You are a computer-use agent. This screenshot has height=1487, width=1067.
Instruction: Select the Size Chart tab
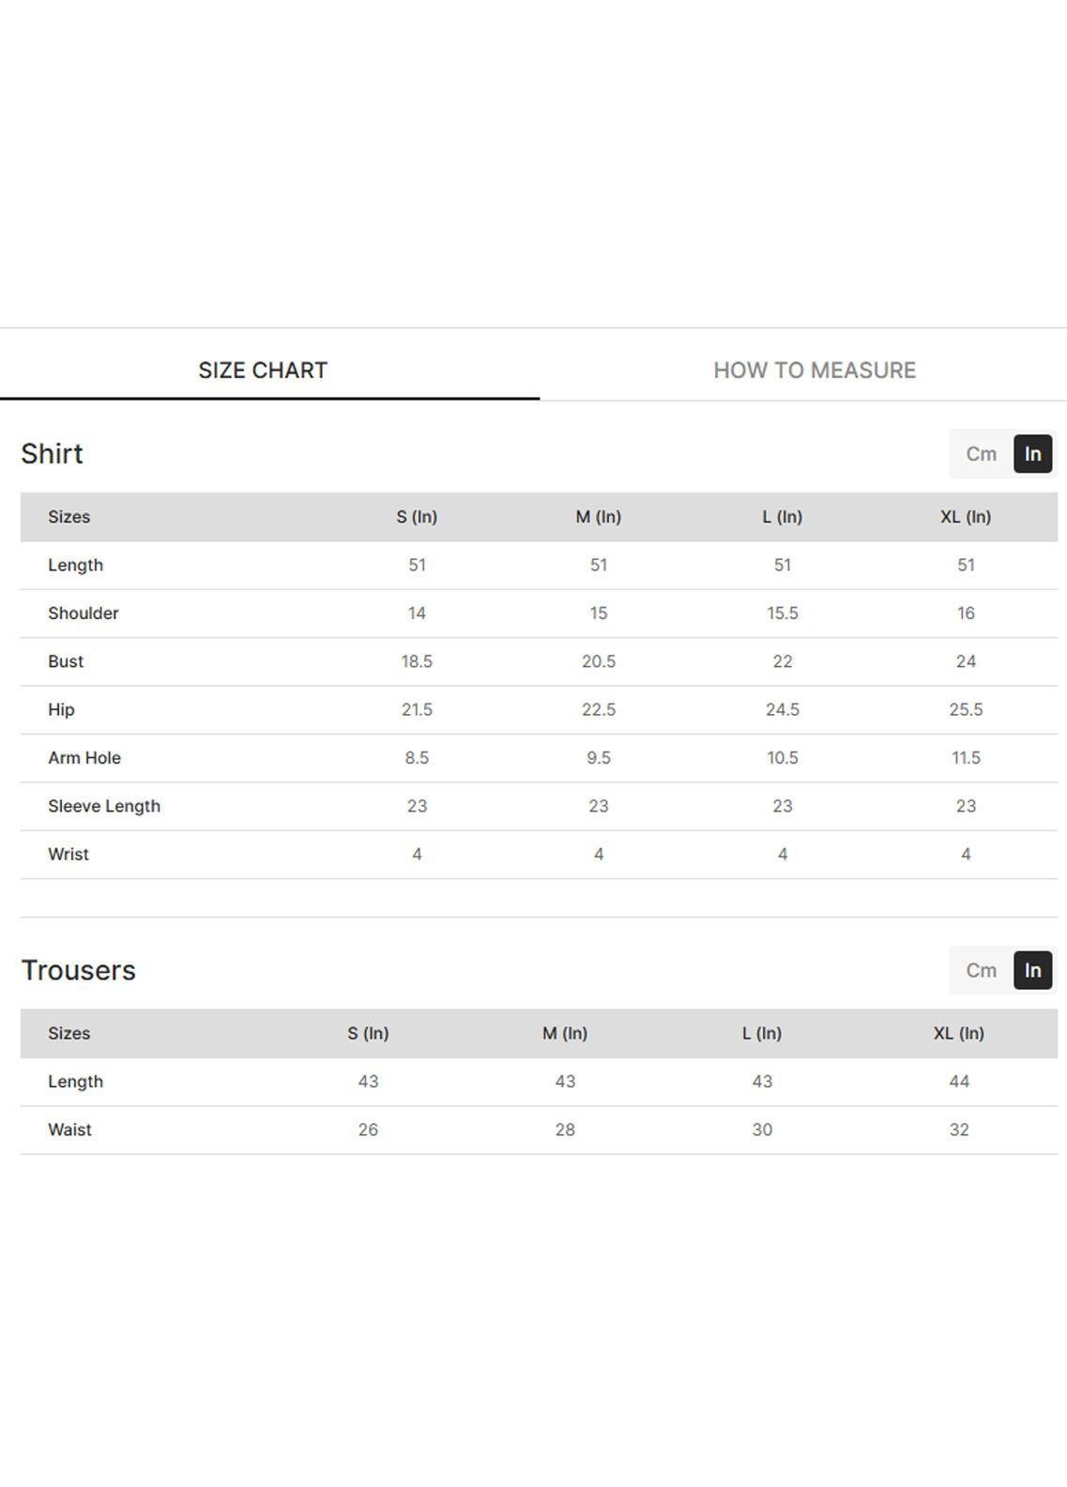(263, 371)
